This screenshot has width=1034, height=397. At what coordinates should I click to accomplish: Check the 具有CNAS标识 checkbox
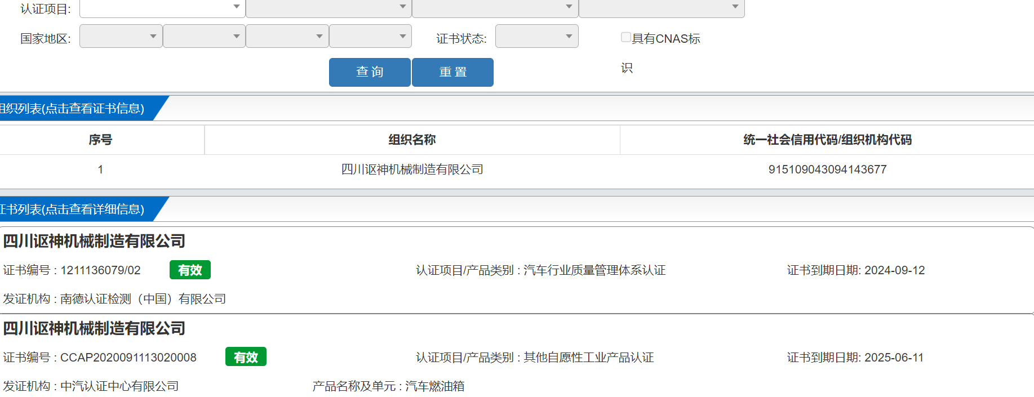pyautogui.click(x=625, y=37)
